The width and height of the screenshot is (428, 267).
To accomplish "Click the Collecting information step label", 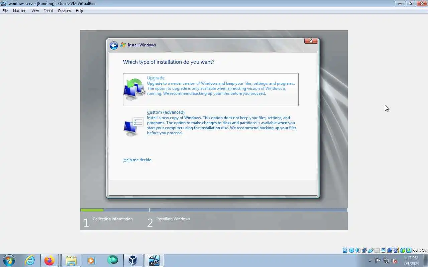I will click(113, 219).
